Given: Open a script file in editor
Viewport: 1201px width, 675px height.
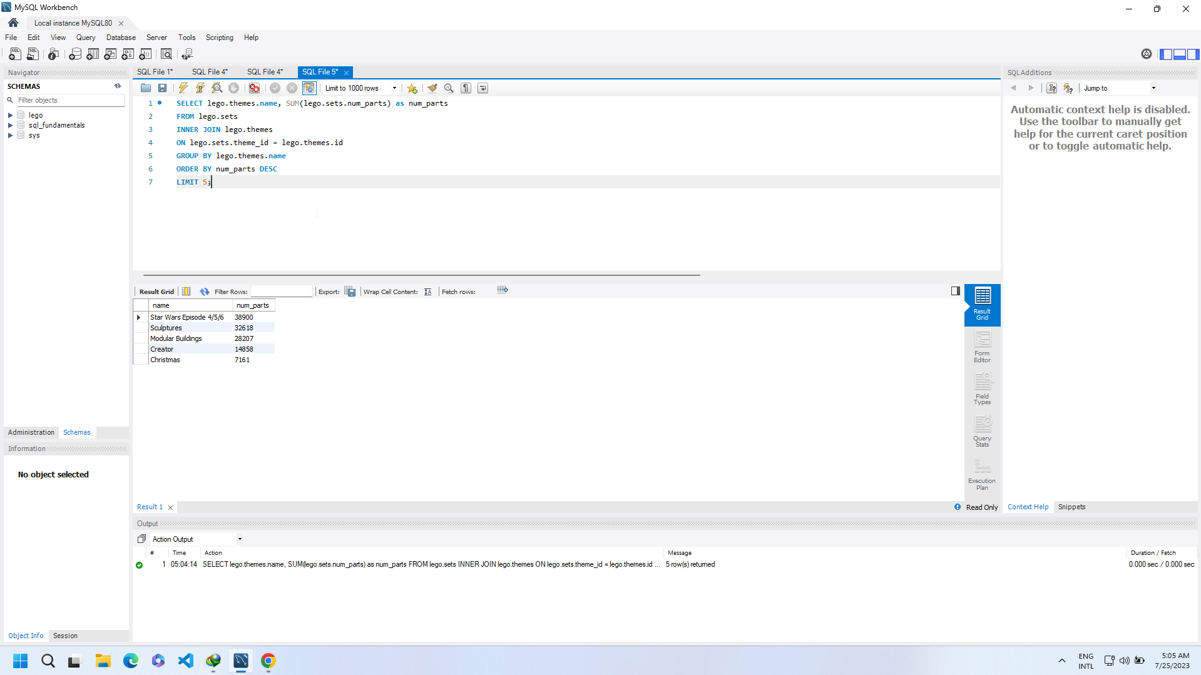Looking at the screenshot, I should pyautogui.click(x=146, y=88).
